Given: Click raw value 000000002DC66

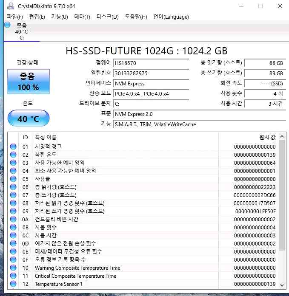Looking at the screenshot, I should (x=255, y=195).
